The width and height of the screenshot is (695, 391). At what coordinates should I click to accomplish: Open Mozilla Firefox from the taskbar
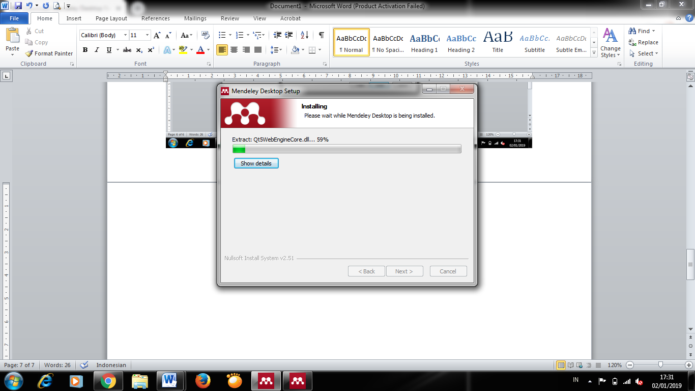(x=202, y=381)
